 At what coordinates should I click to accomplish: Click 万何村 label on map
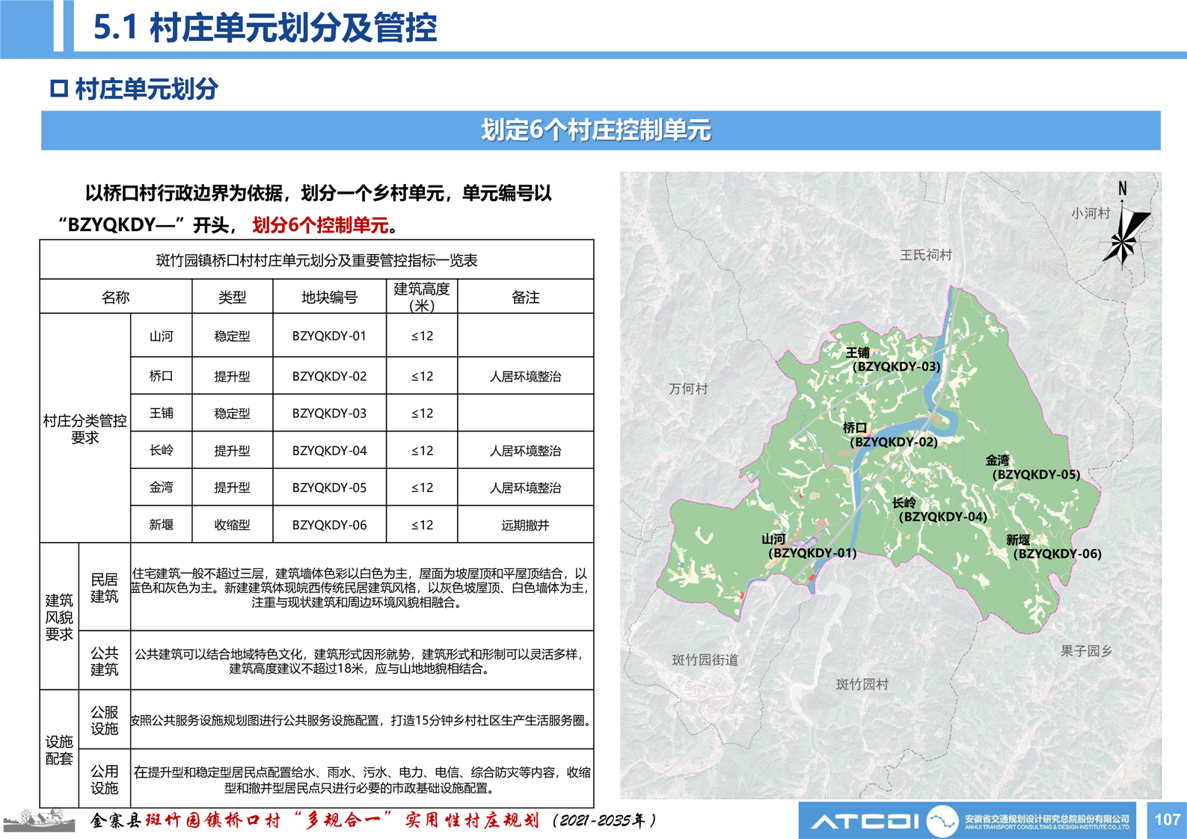coord(688,389)
